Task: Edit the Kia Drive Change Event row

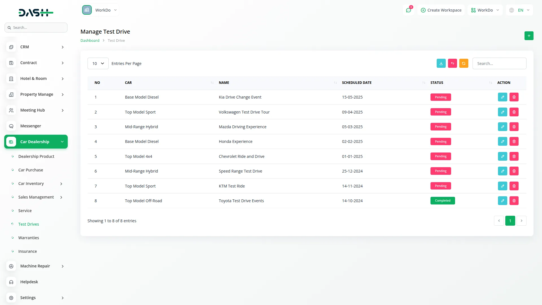Action: point(502,97)
